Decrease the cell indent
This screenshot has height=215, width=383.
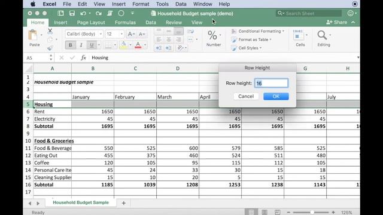point(159,48)
